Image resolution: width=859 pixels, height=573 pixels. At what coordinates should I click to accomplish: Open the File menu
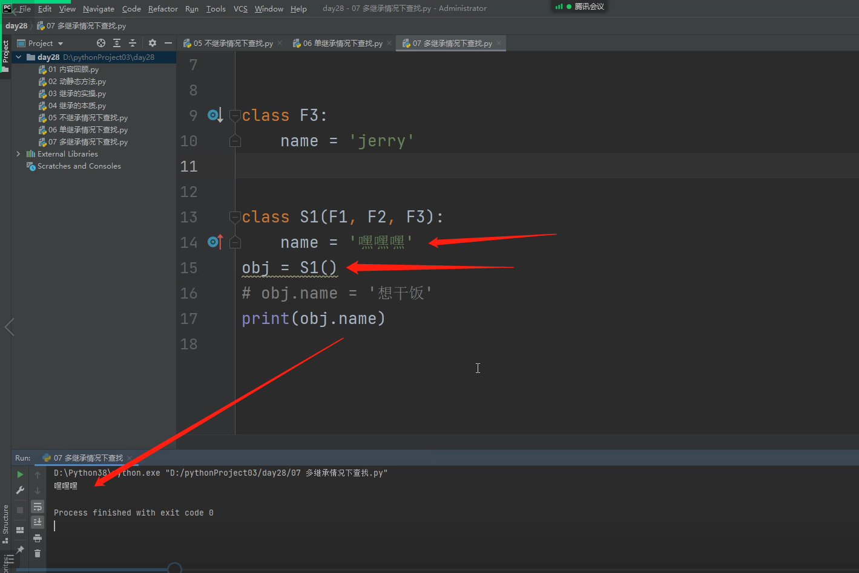tap(25, 8)
